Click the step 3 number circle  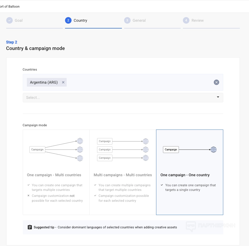[127, 20]
